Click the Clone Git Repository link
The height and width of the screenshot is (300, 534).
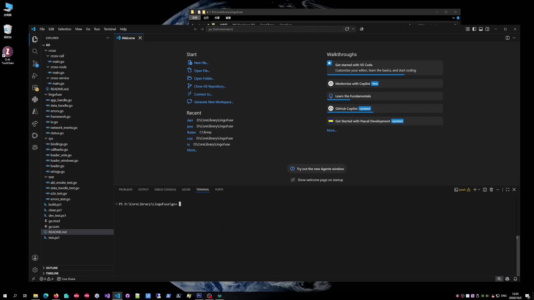(x=210, y=86)
